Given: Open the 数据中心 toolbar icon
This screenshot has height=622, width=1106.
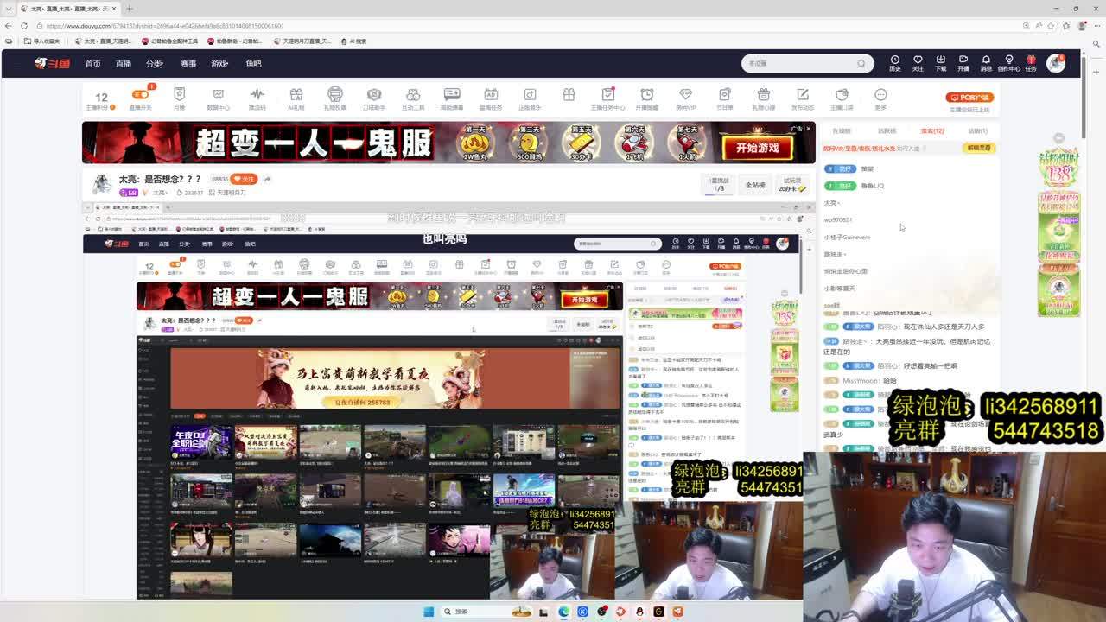Looking at the screenshot, I should pos(218,98).
